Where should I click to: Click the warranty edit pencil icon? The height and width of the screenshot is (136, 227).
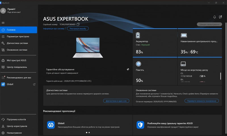pos(128,69)
